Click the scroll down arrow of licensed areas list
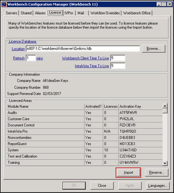The image size is (174, 193). coord(165,163)
